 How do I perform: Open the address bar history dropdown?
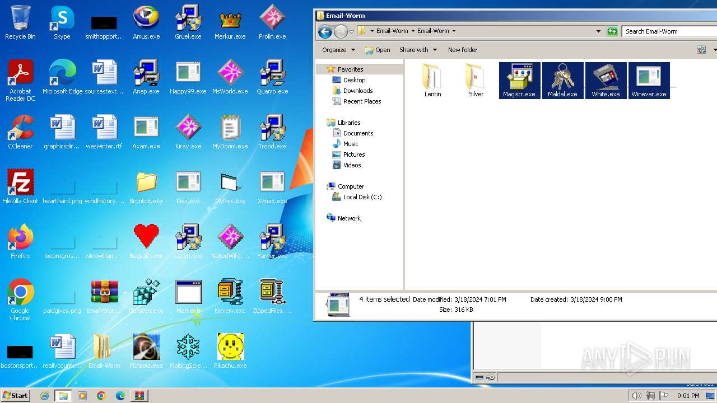(598, 31)
